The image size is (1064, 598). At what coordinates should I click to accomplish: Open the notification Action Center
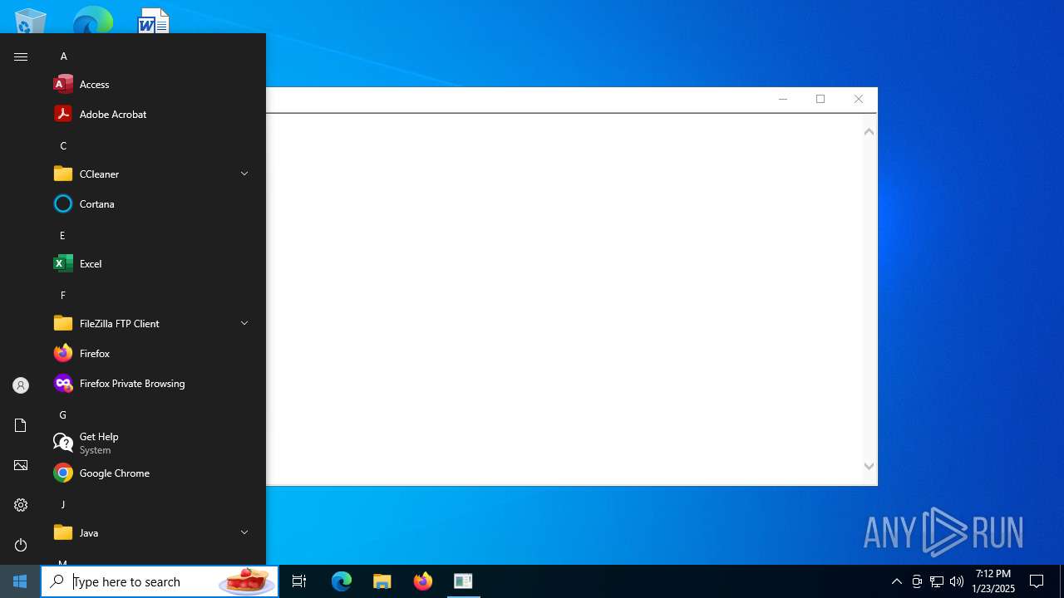pos(1037,581)
